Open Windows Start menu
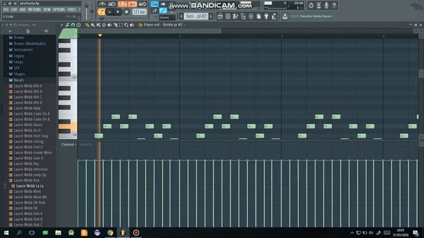 (6, 233)
